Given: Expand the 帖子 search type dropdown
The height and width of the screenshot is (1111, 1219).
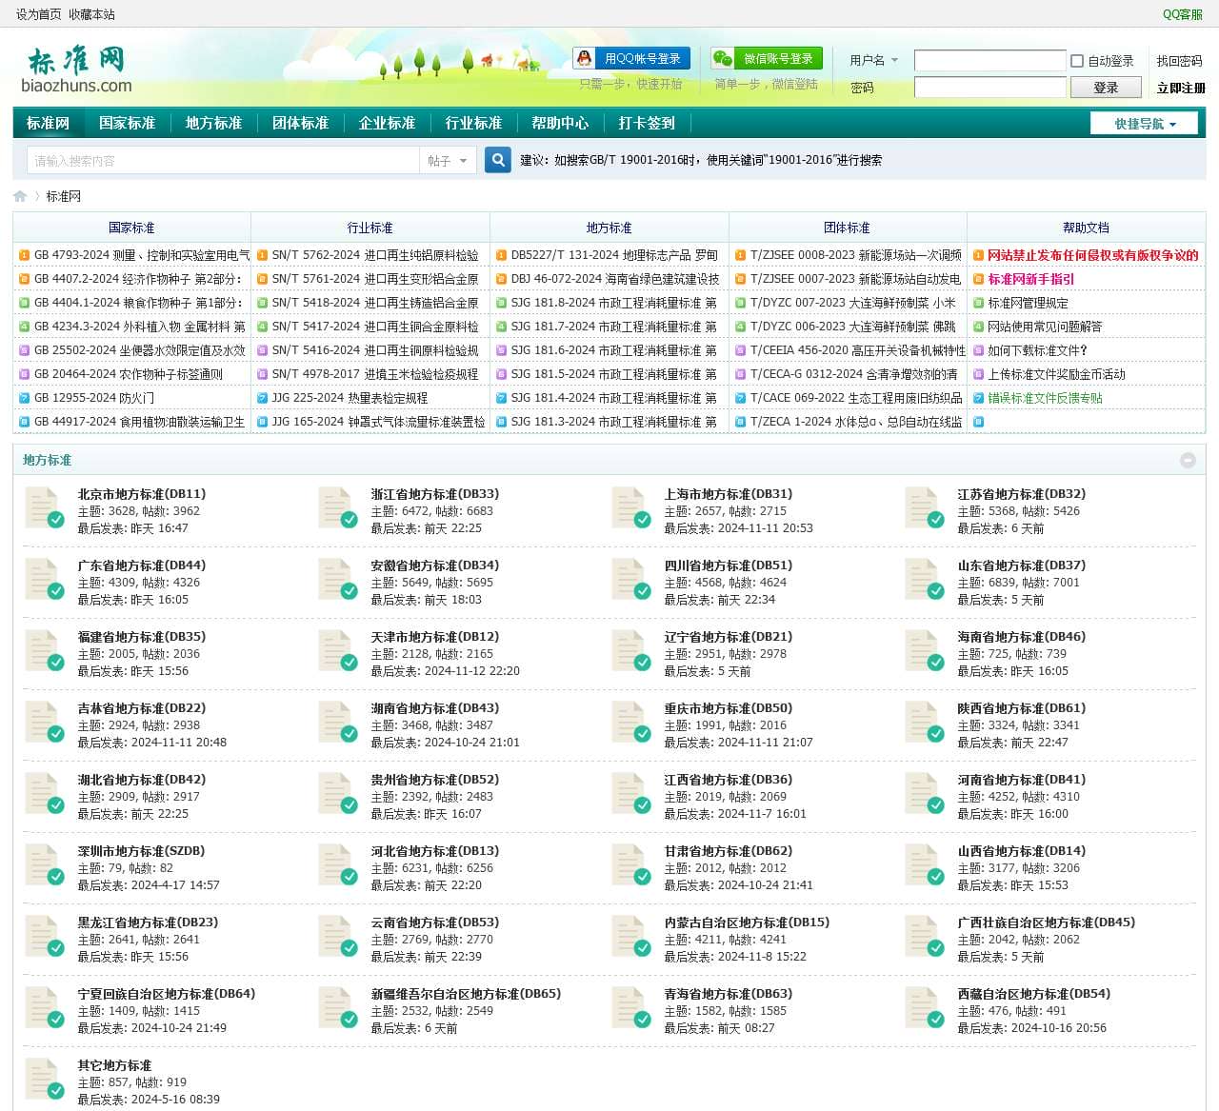Looking at the screenshot, I should pyautogui.click(x=447, y=161).
